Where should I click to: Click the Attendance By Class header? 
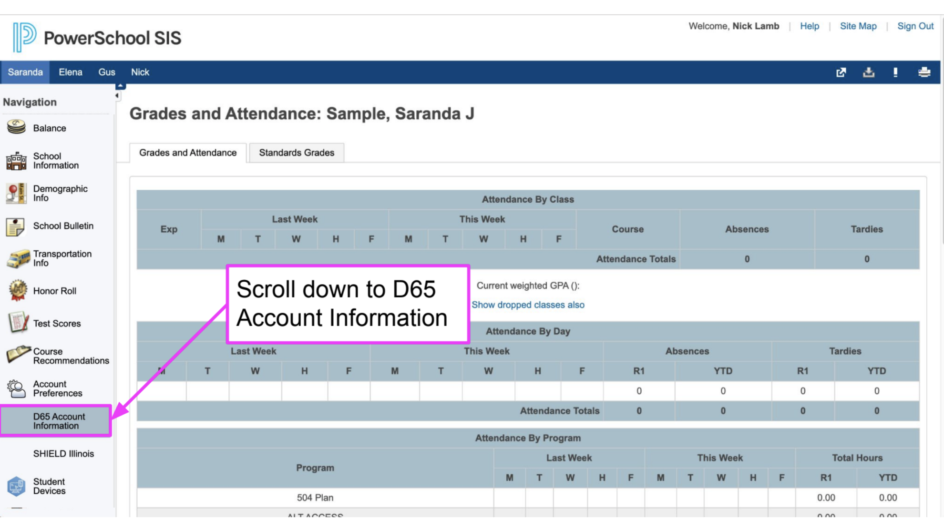click(528, 200)
